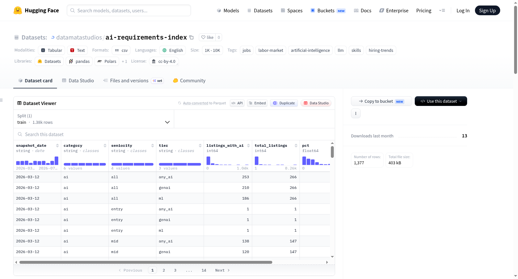Click the Hugging Face logo icon
The image size is (518, 279).
tap(18, 10)
